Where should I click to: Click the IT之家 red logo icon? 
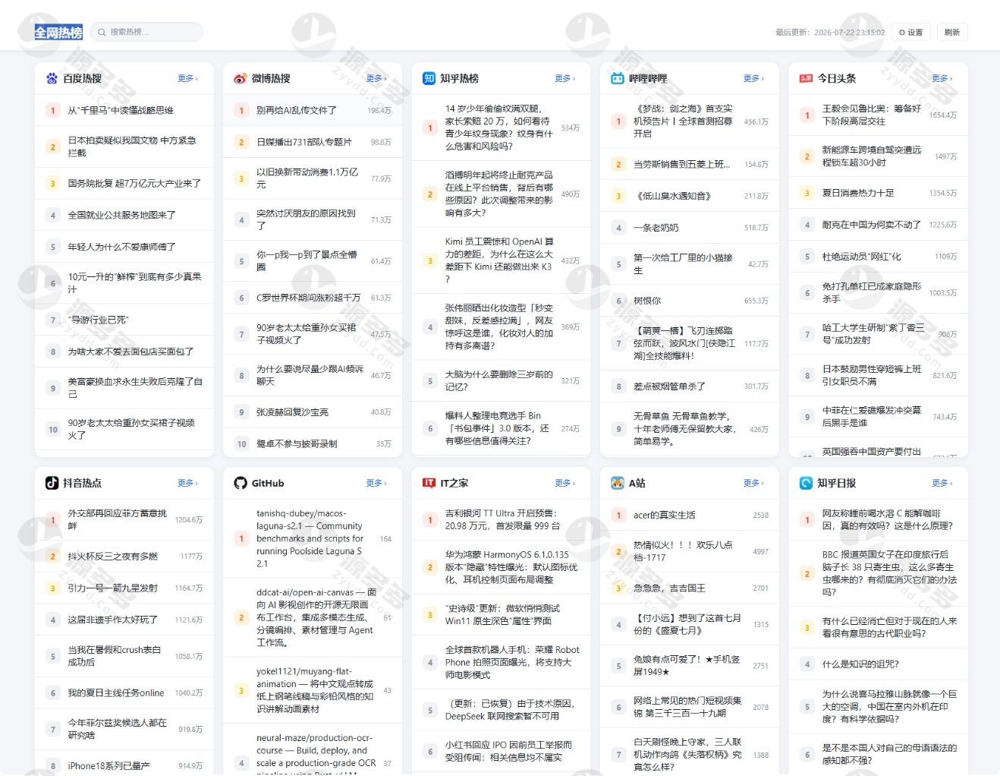tap(429, 483)
